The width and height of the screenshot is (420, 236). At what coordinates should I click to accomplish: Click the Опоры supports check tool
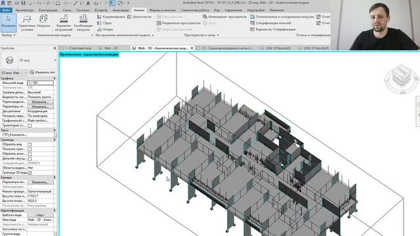pyautogui.click(x=105, y=29)
